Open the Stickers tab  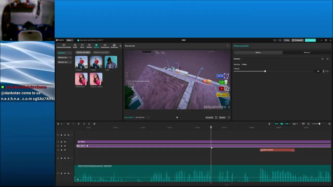[89, 46]
